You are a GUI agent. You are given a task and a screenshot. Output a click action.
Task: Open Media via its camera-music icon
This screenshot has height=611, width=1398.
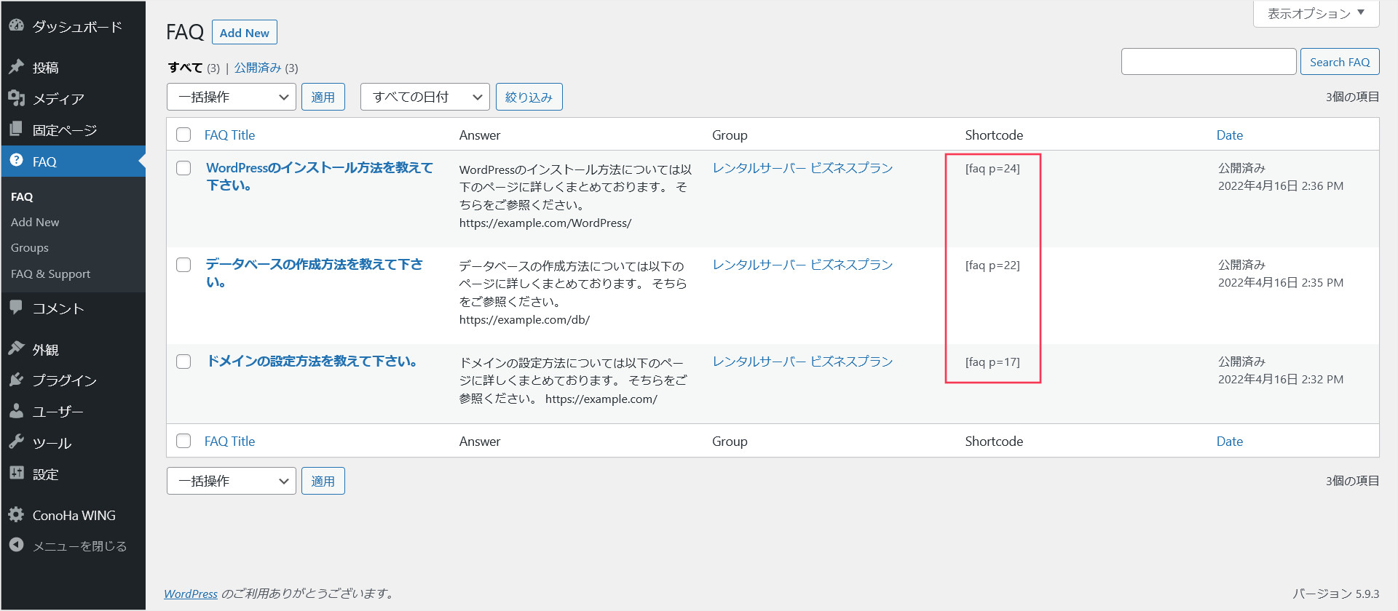17,98
